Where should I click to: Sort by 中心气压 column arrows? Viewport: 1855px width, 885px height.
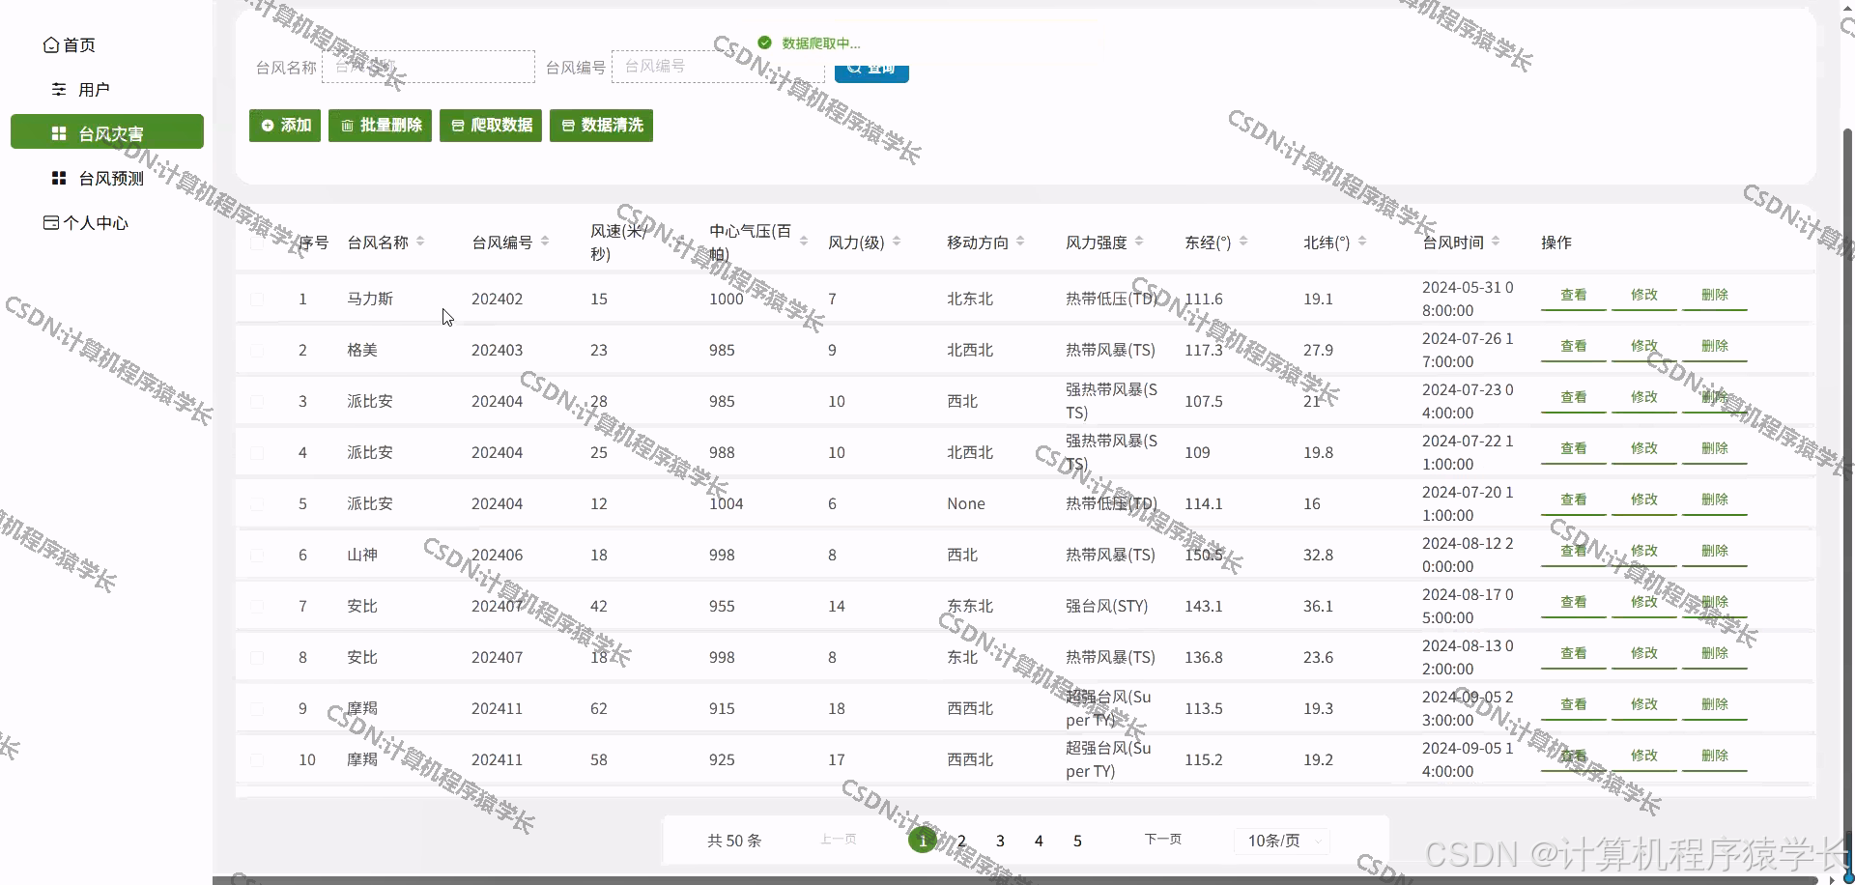tap(804, 242)
